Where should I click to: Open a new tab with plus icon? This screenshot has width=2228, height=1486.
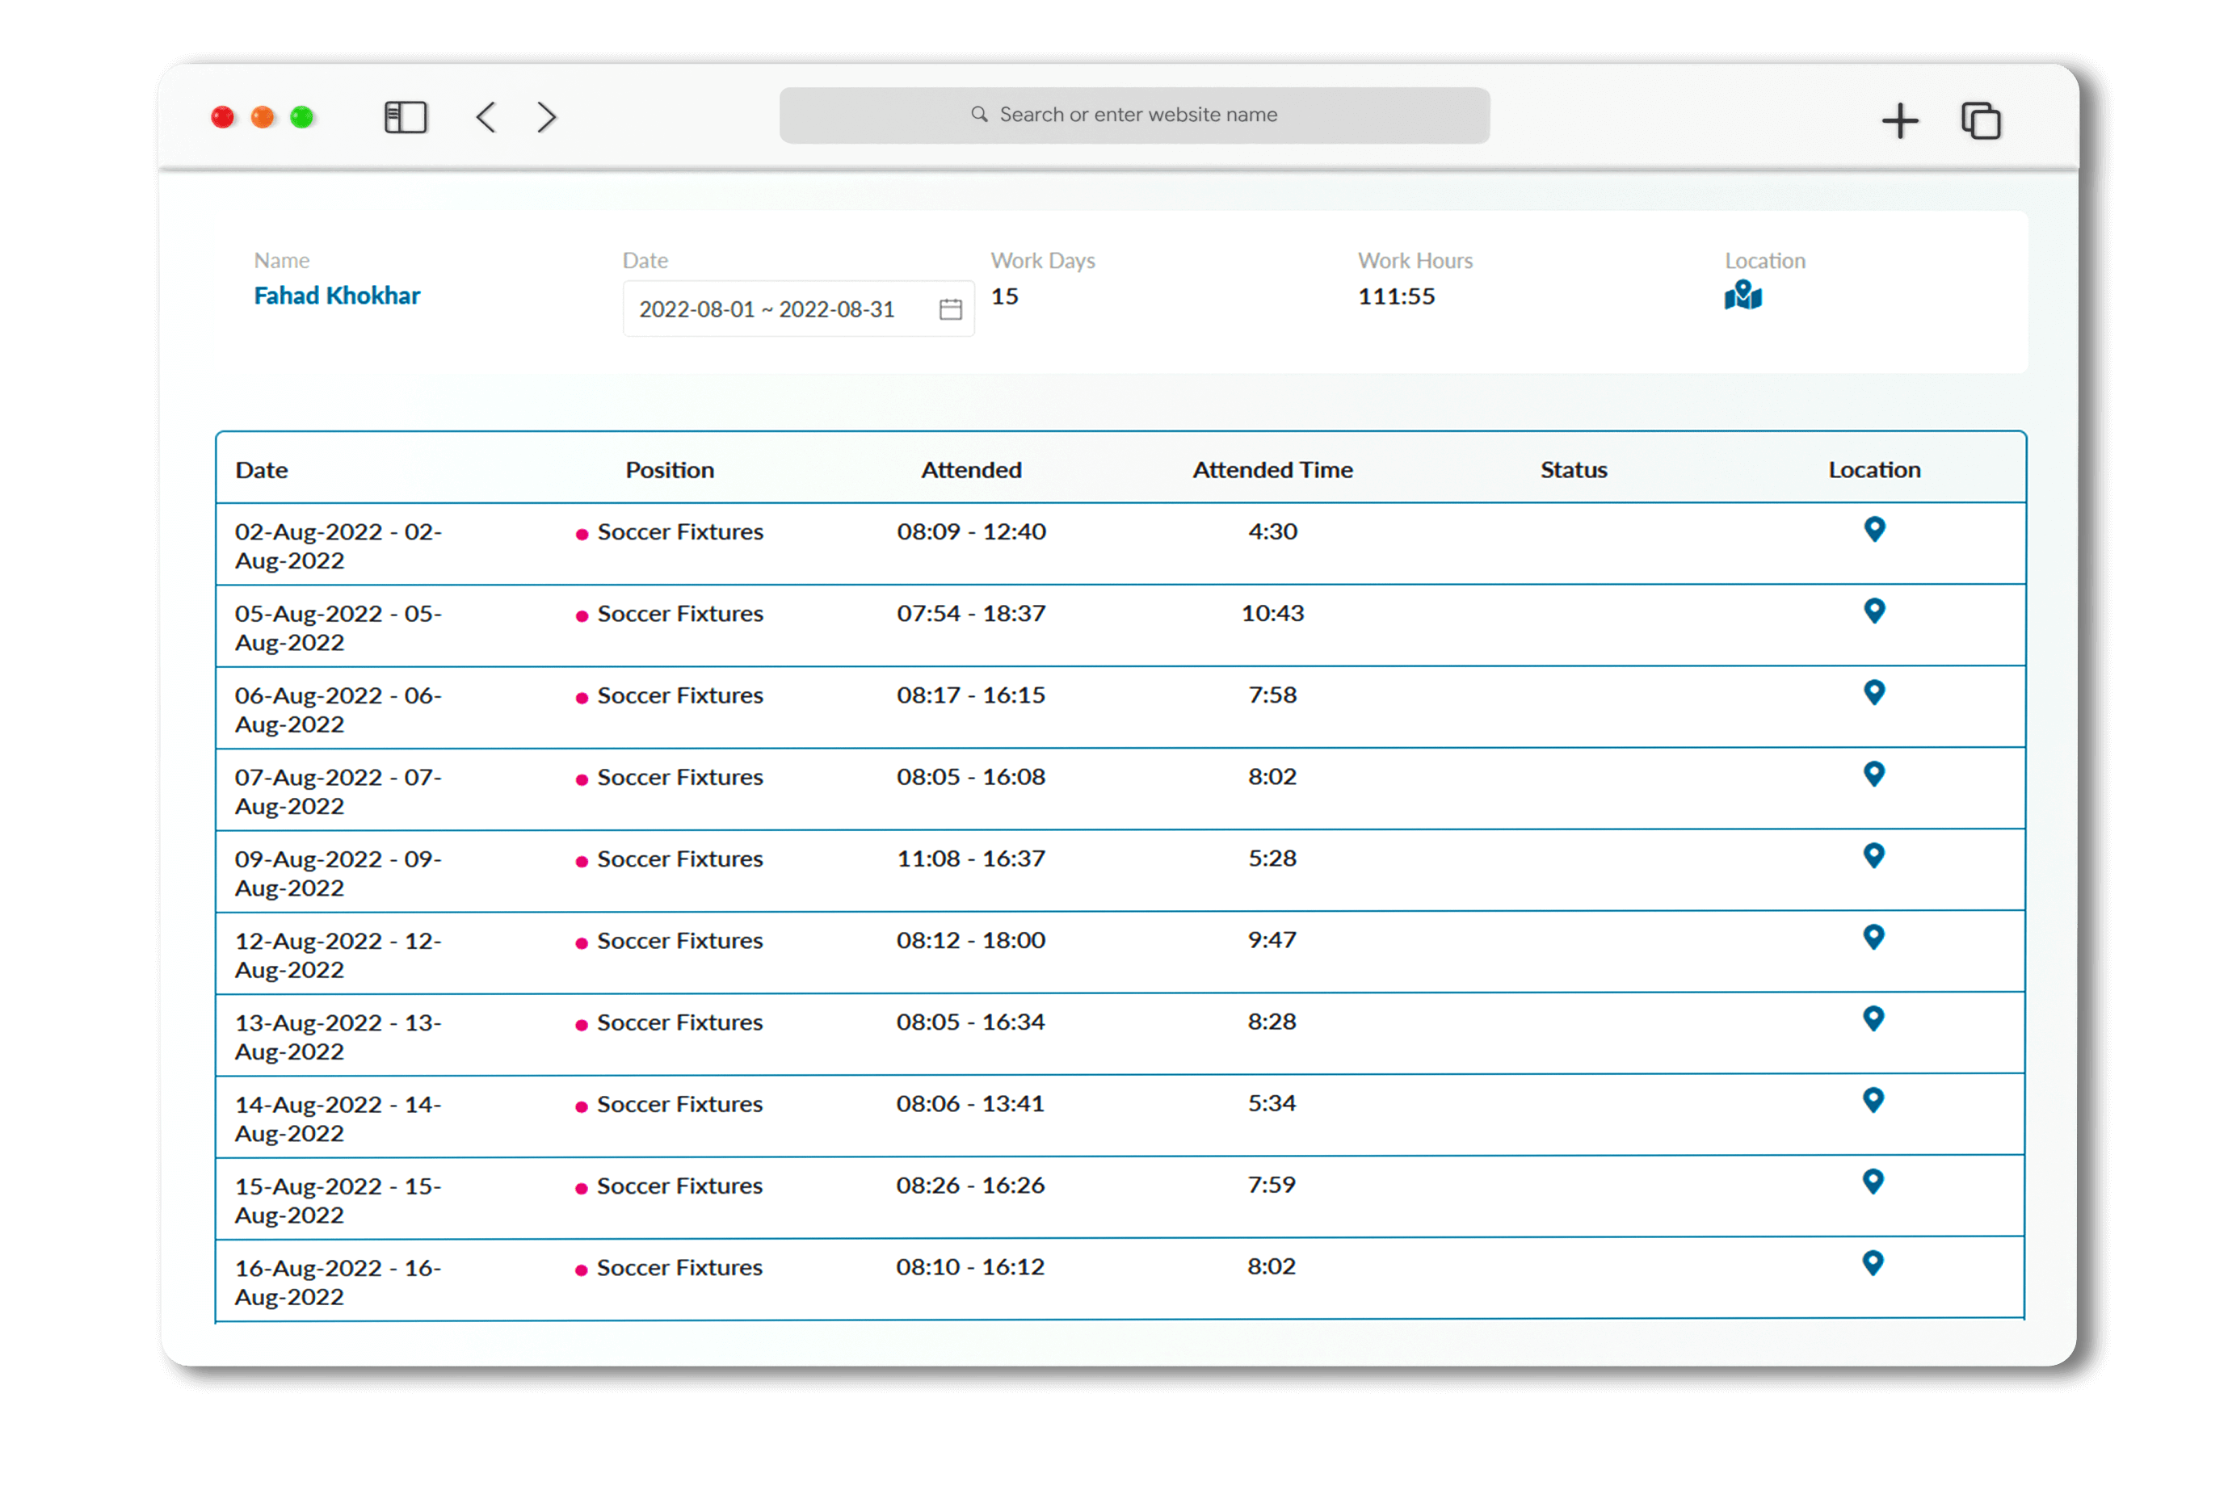(x=1899, y=120)
